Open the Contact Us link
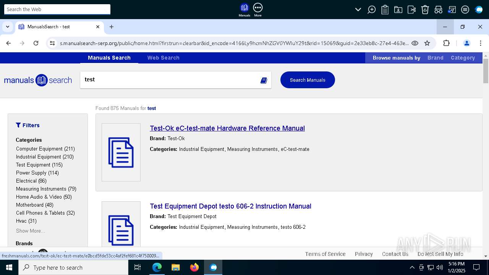Screen dimensions: 489x275 395,254
